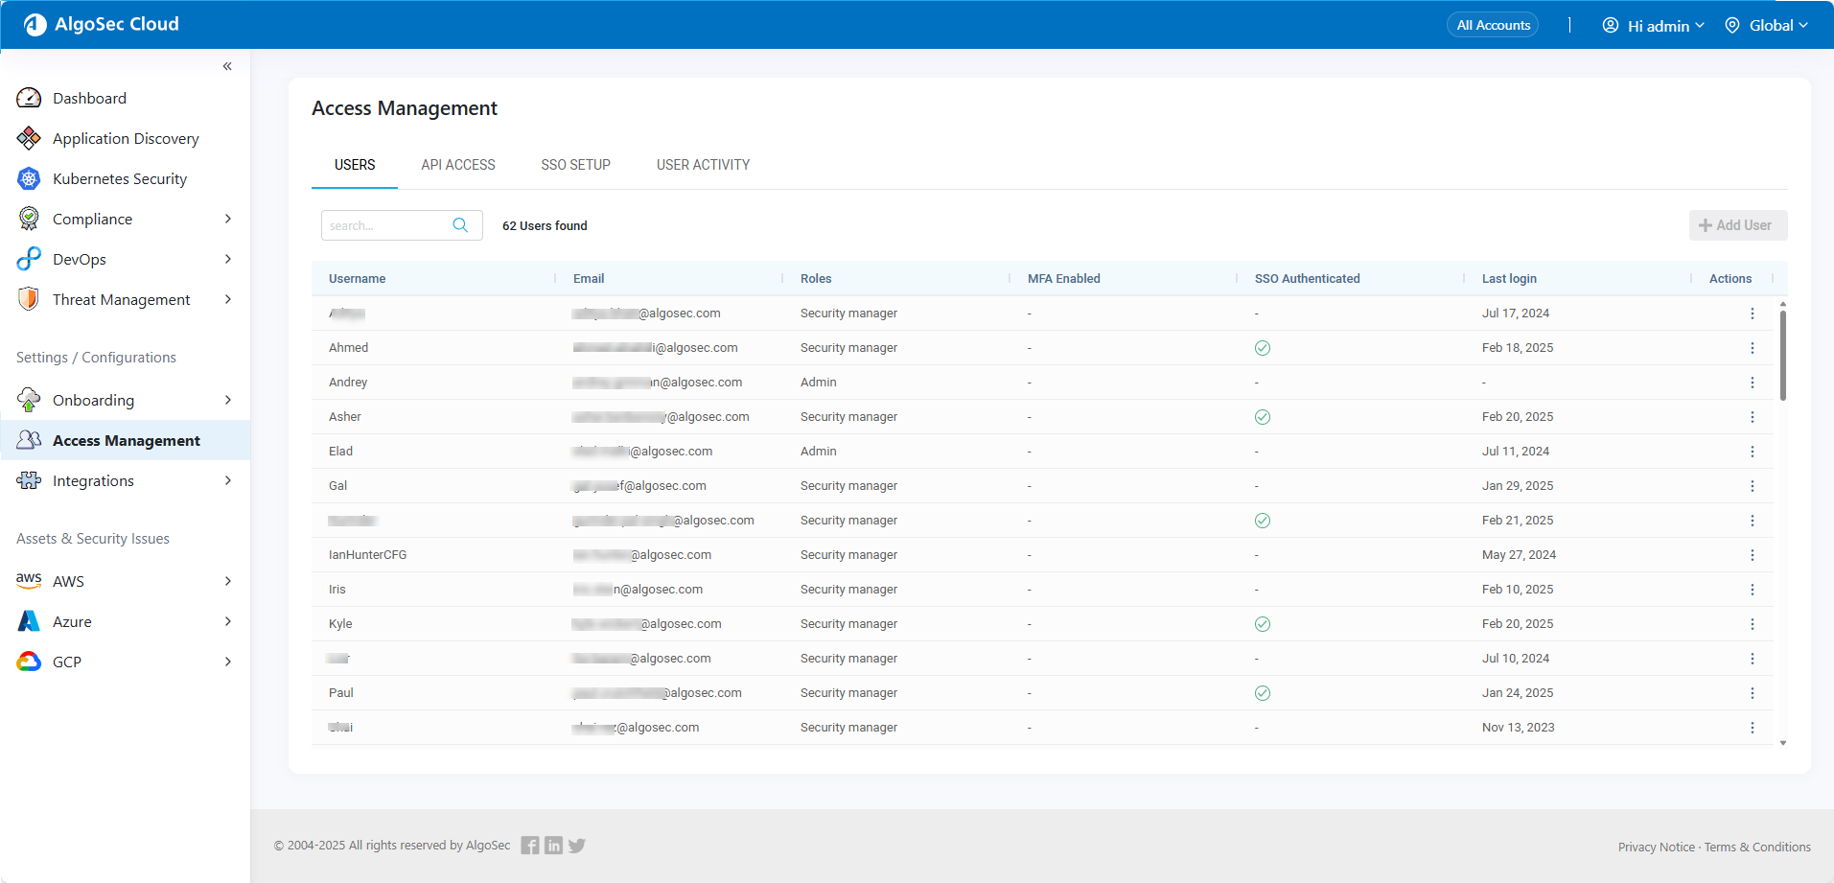Image resolution: width=1834 pixels, height=883 pixels.
Task: Open actions menu for Kyle
Action: click(x=1752, y=624)
